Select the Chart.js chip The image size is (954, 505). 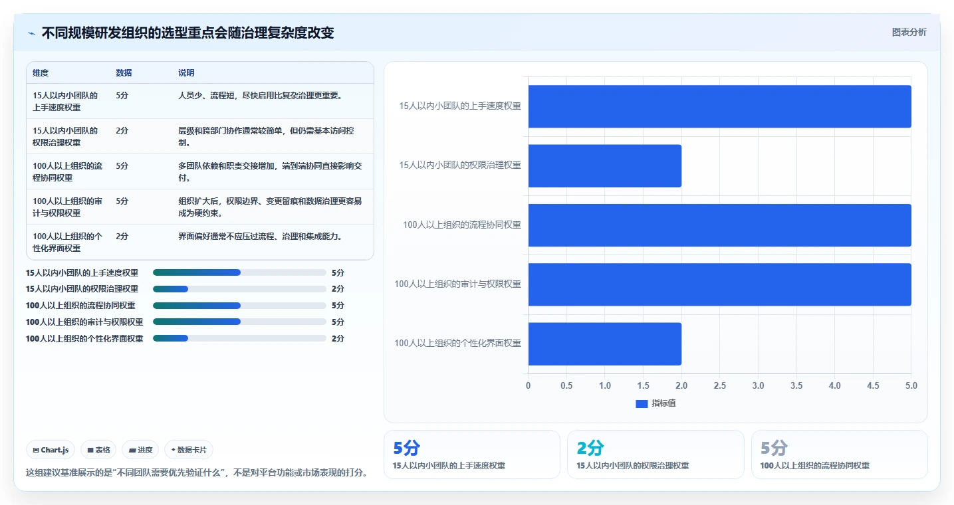click(x=51, y=450)
